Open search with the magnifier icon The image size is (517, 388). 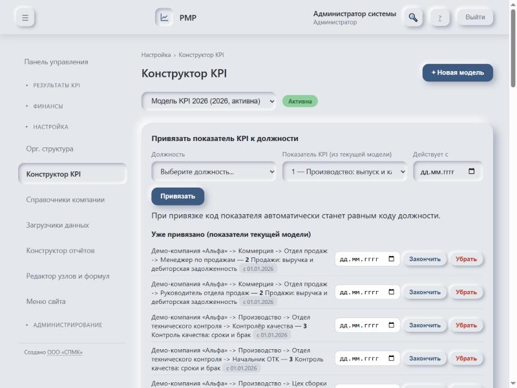413,17
